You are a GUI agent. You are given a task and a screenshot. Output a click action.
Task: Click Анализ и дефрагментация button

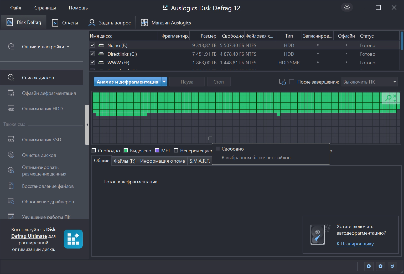tap(128, 82)
